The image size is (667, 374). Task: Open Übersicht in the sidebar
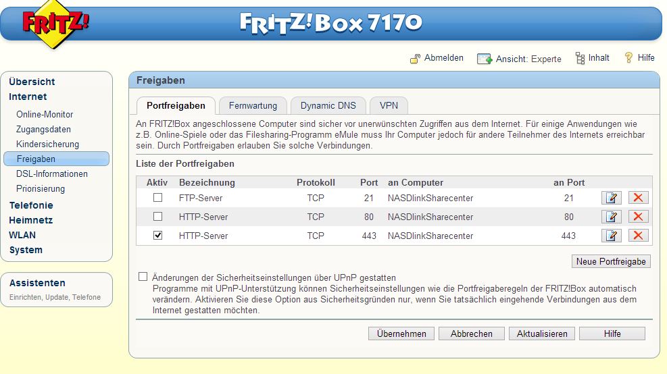pos(32,82)
